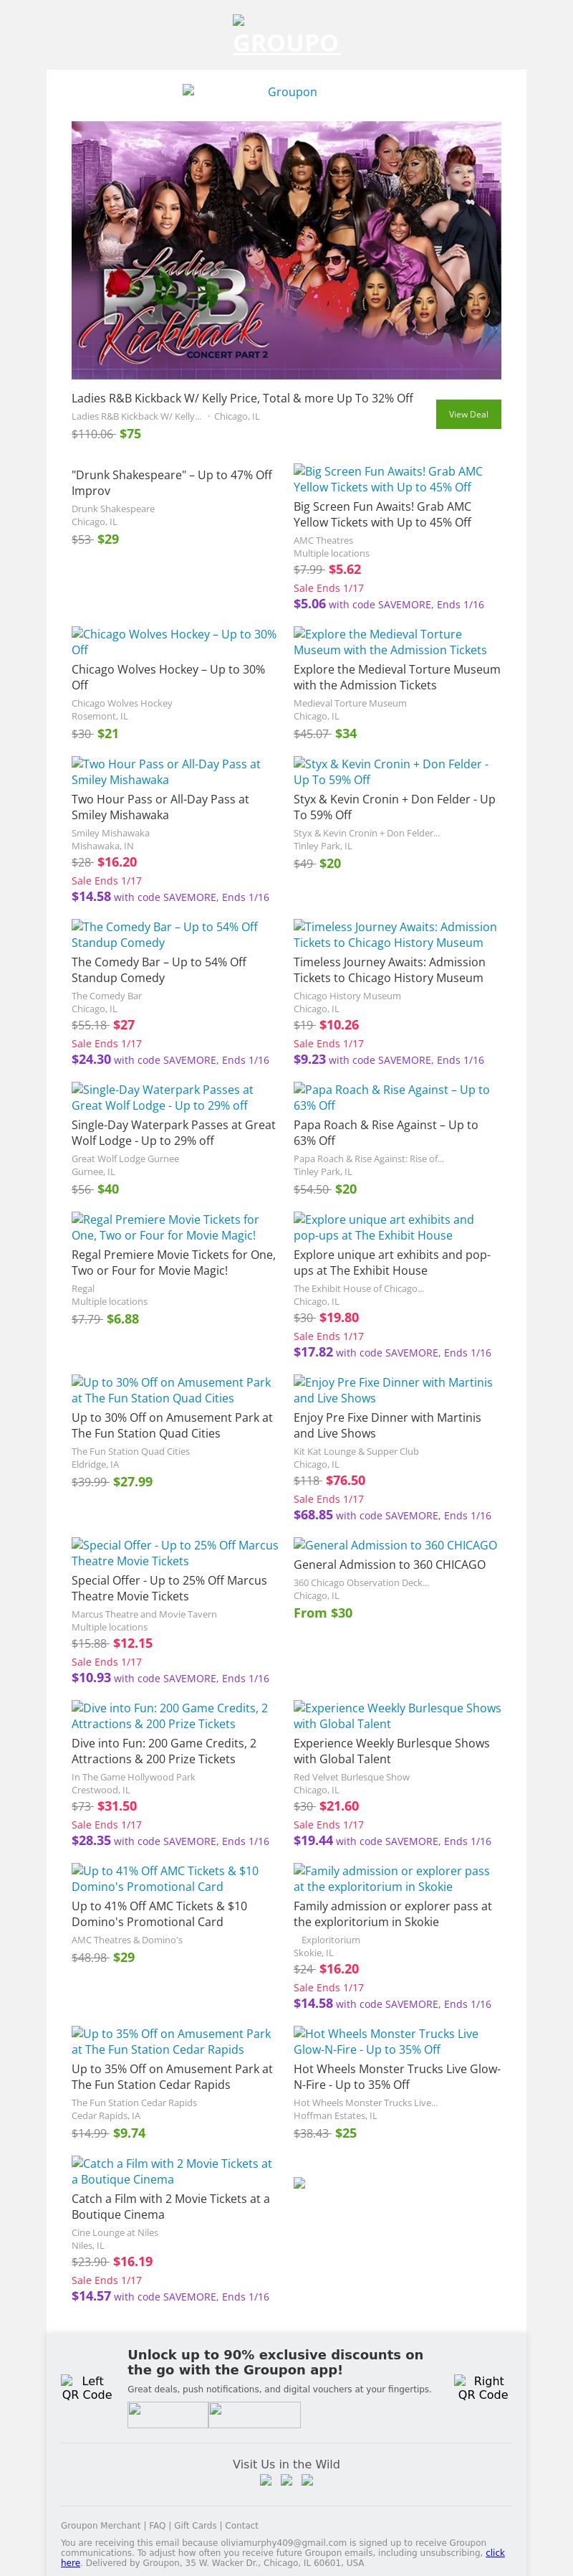Click the green View Deal button
The image size is (573, 2576).
click(468, 414)
